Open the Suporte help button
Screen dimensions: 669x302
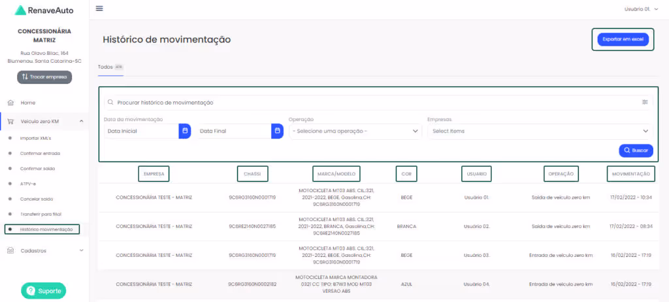click(44, 291)
